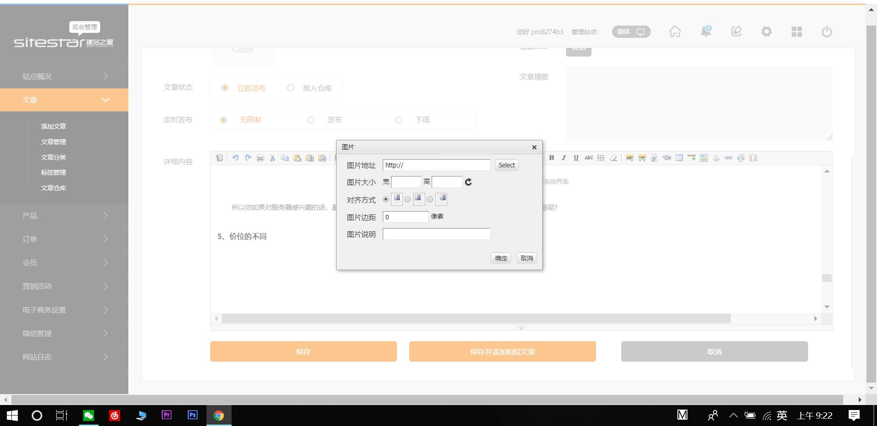
Task: Insert anchor icon
Action: [x=716, y=158]
